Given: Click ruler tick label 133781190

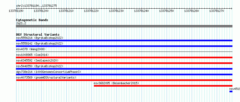Looking at the screenshot, I should 16,11.
